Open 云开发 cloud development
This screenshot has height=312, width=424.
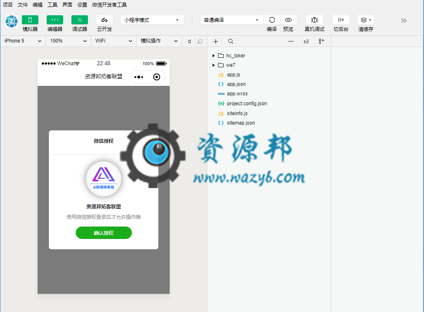104,20
